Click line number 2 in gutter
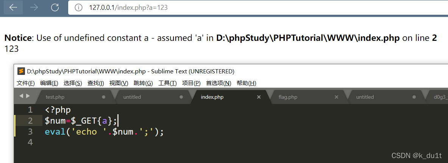The image size is (448, 163). click(x=30, y=121)
